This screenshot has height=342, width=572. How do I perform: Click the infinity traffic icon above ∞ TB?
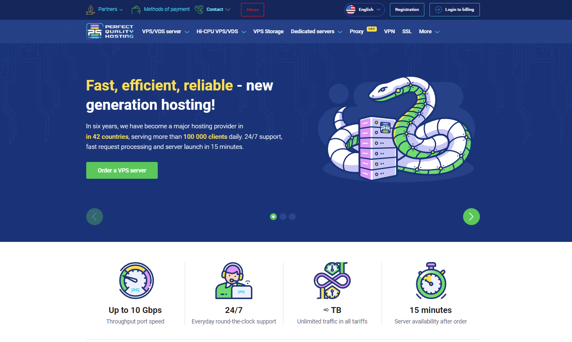(332, 281)
